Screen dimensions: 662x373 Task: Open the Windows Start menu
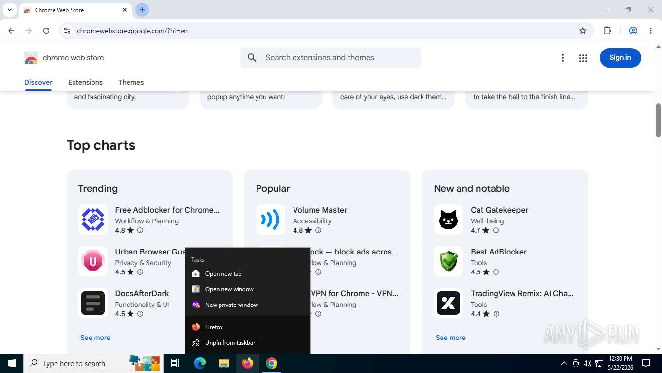pos(12,363)
